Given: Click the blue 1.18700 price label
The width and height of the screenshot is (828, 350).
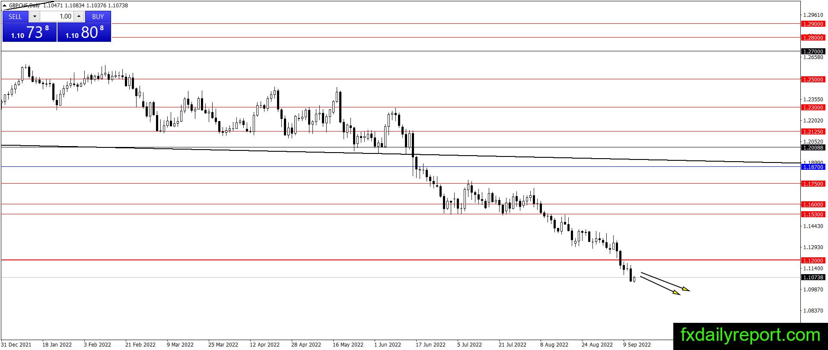Looking at the screenshot, I should tap(813, 167).
